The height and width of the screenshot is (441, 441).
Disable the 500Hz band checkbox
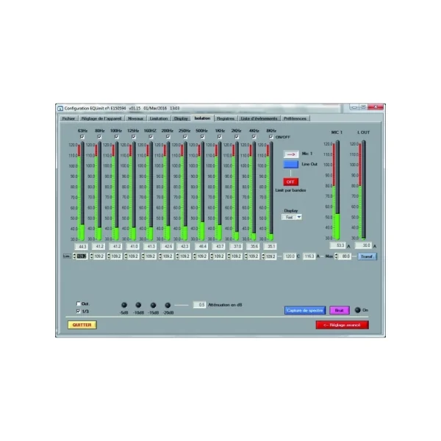click(202, 137)
